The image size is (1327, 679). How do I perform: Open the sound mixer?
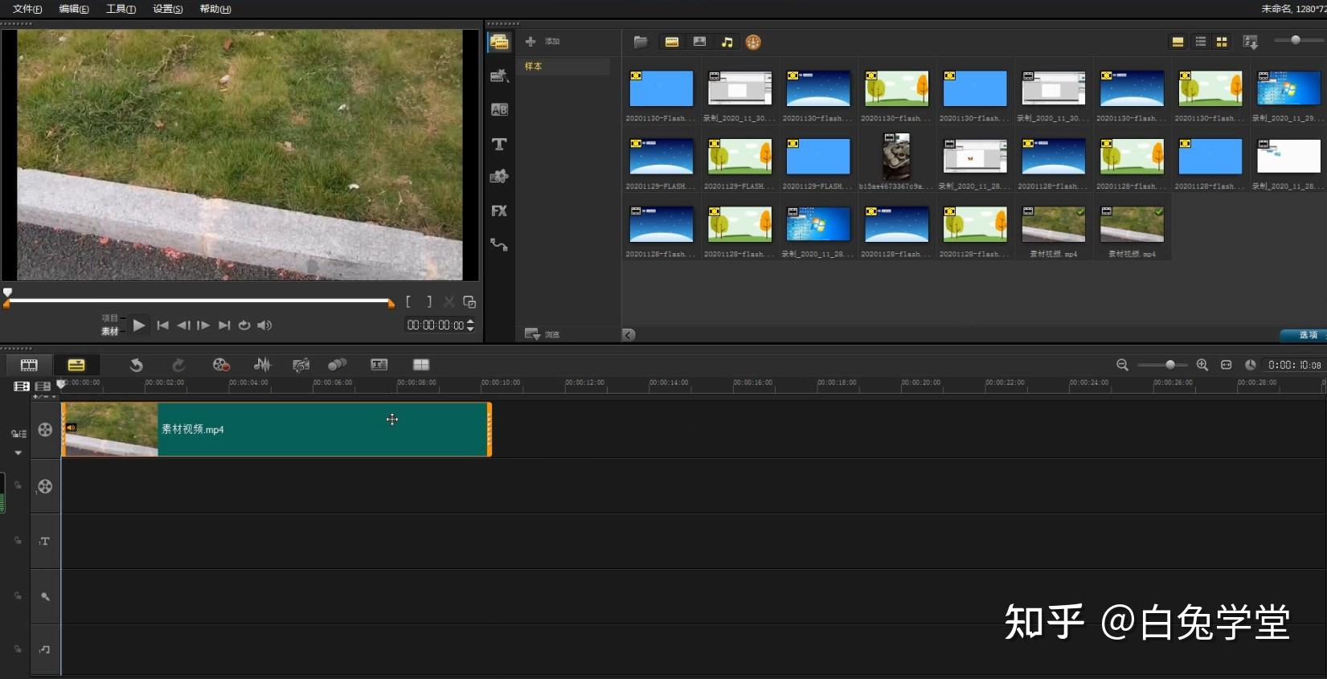[262, 365]
